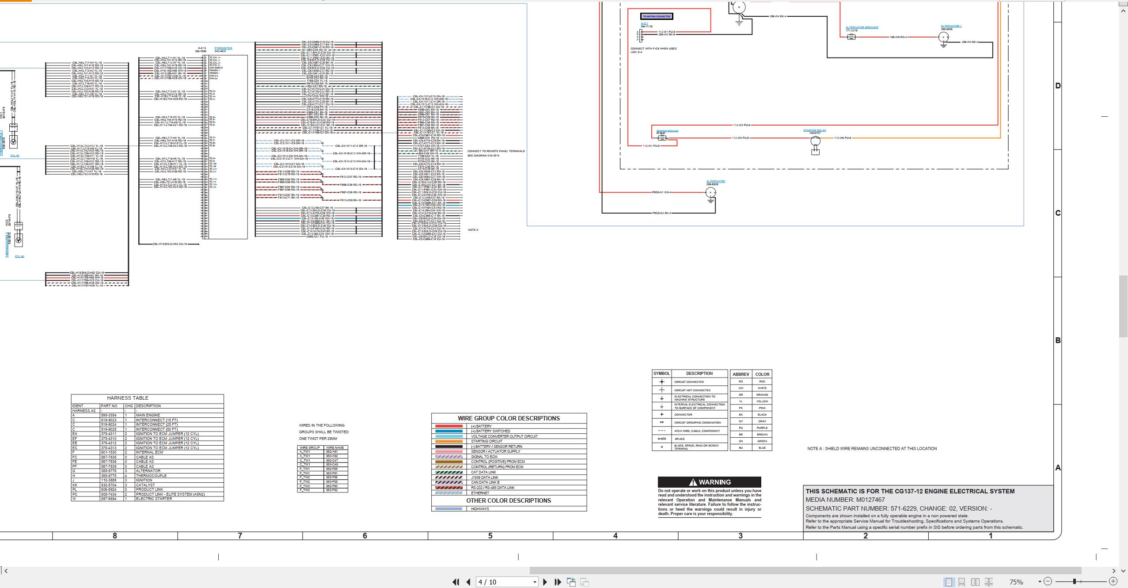Click the SPLICE symbol in legend

tap(661, 439)
